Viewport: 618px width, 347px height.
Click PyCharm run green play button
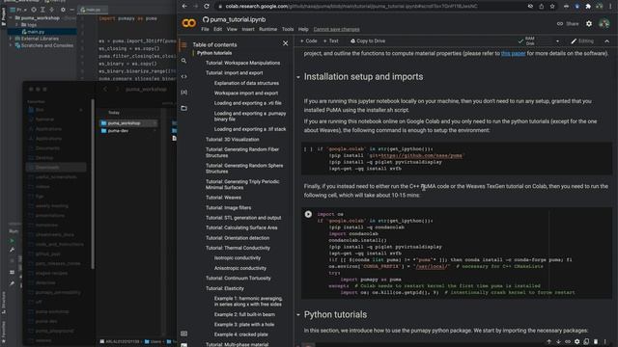pos(12,240)
